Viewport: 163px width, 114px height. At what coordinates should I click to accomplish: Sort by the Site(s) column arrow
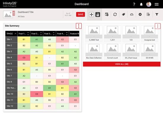coord(15,34)
